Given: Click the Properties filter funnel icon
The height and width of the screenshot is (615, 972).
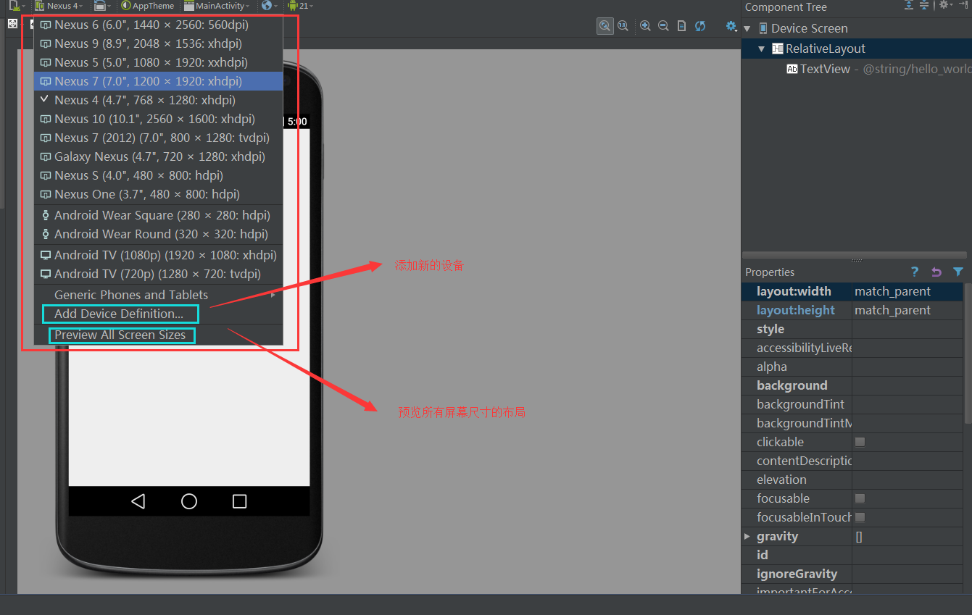Looking at the screenshot, I should 958,272.
